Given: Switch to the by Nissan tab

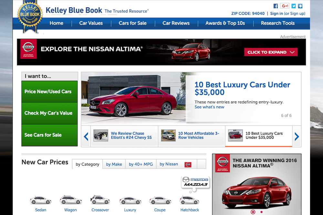Looking at the screenshot, I should pos(177,164).
